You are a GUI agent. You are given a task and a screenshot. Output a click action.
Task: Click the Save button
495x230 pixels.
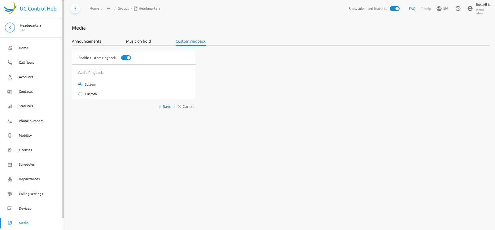pos(165,107)
